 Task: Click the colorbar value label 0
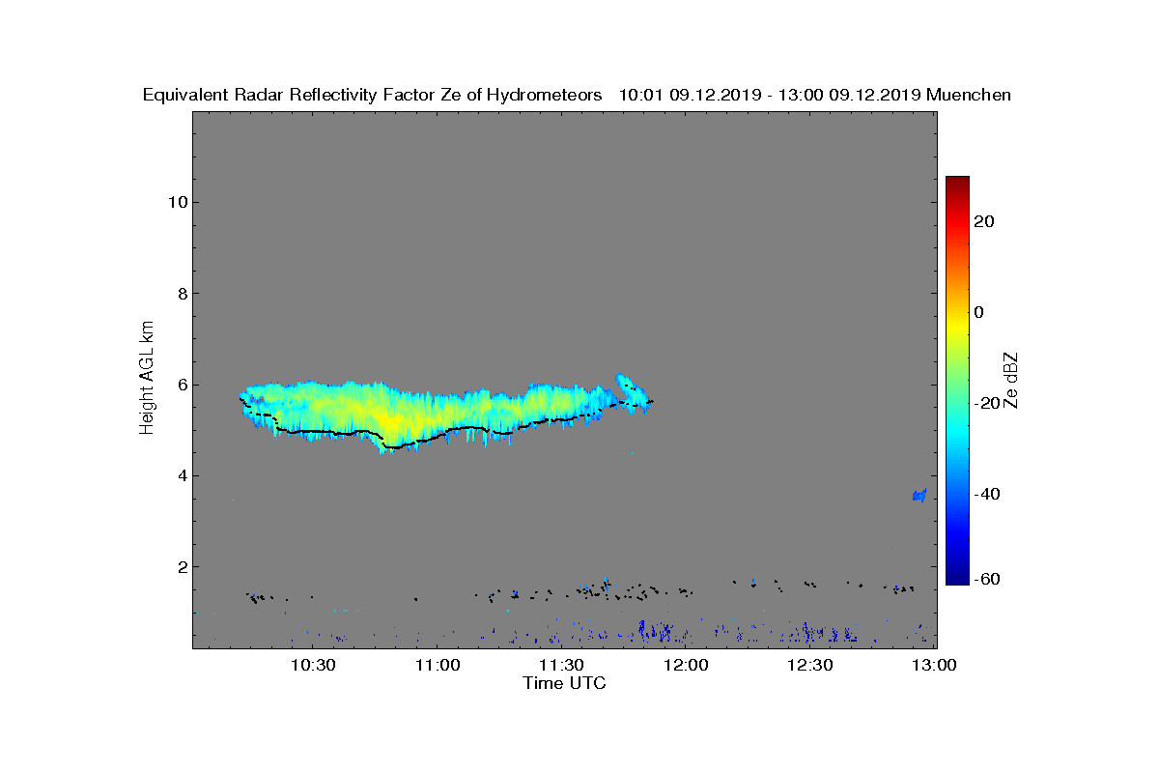tap(980, 312)
